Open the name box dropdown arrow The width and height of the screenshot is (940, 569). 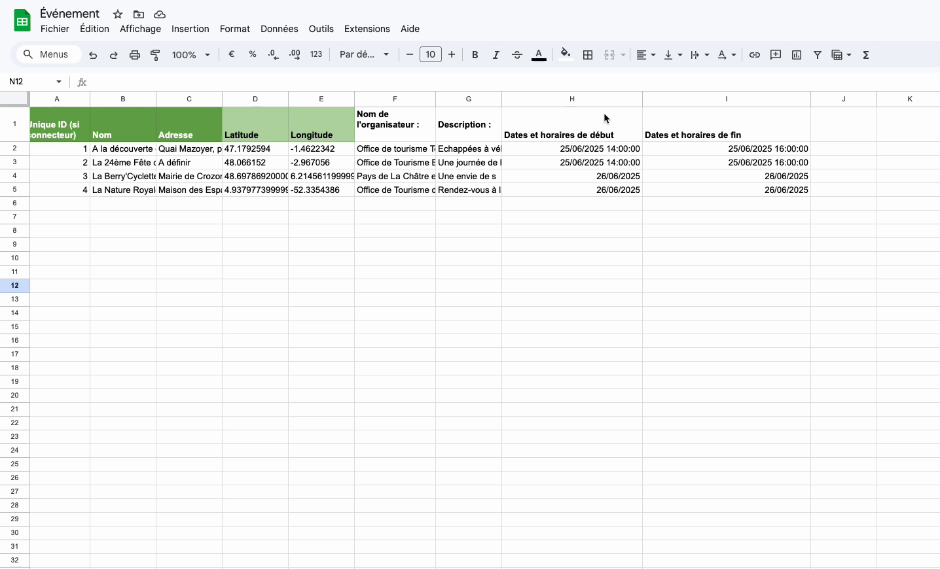(59, 82)
